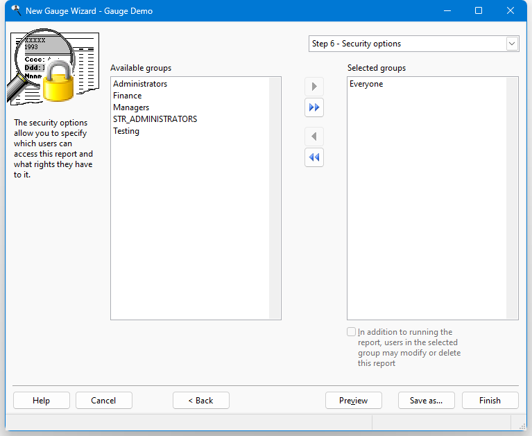This screenshot has width=532, height=436.
Task: Pick the Testing group
Action: pos(126,131)
